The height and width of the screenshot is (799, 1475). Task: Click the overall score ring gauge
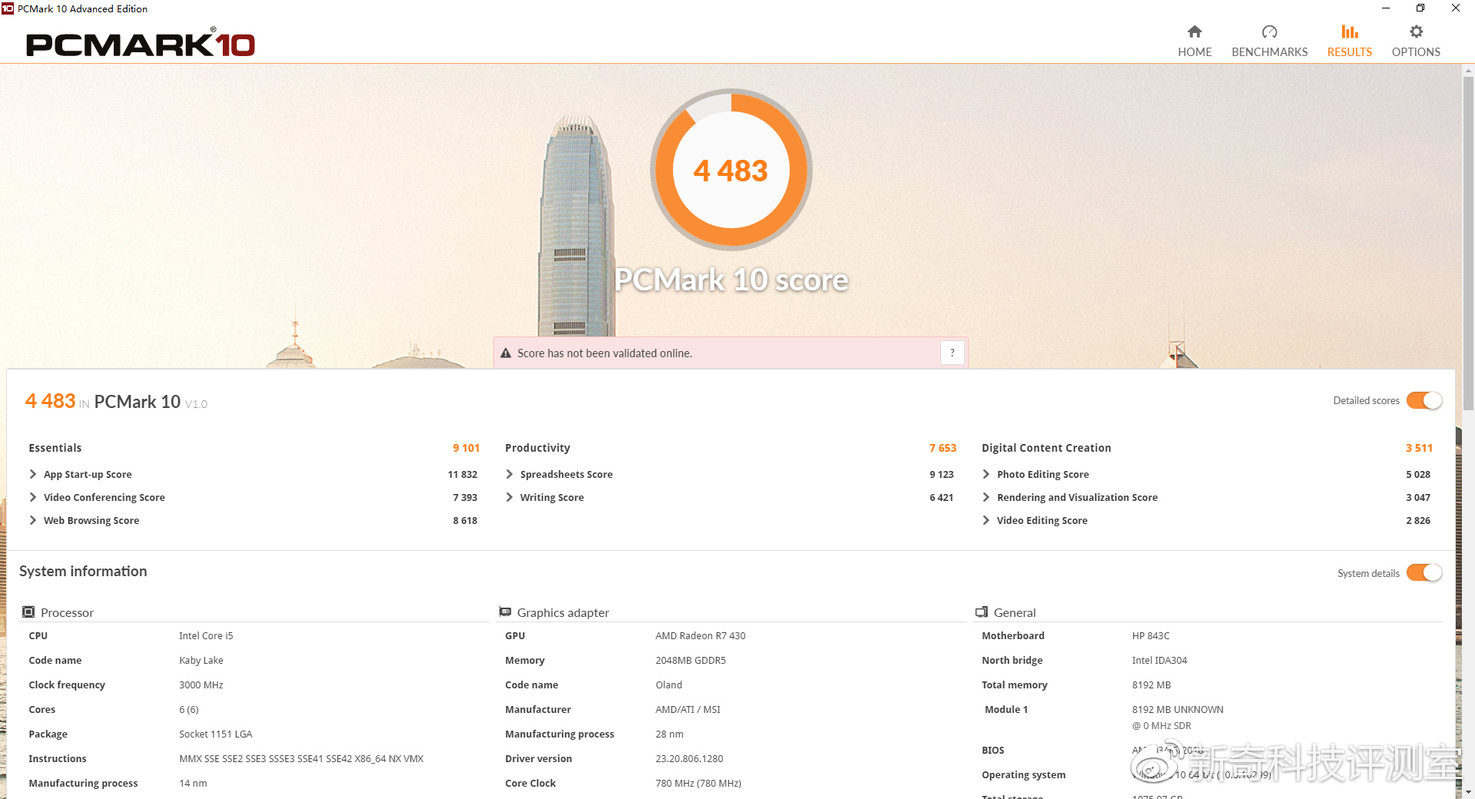[x=731, y=170]
